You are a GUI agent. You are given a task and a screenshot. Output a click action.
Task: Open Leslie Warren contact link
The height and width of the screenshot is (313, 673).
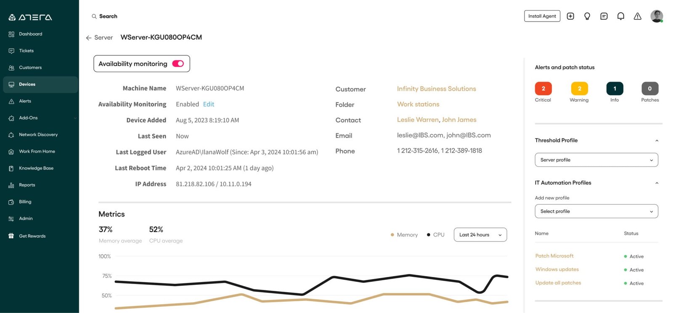pos(418,120)
